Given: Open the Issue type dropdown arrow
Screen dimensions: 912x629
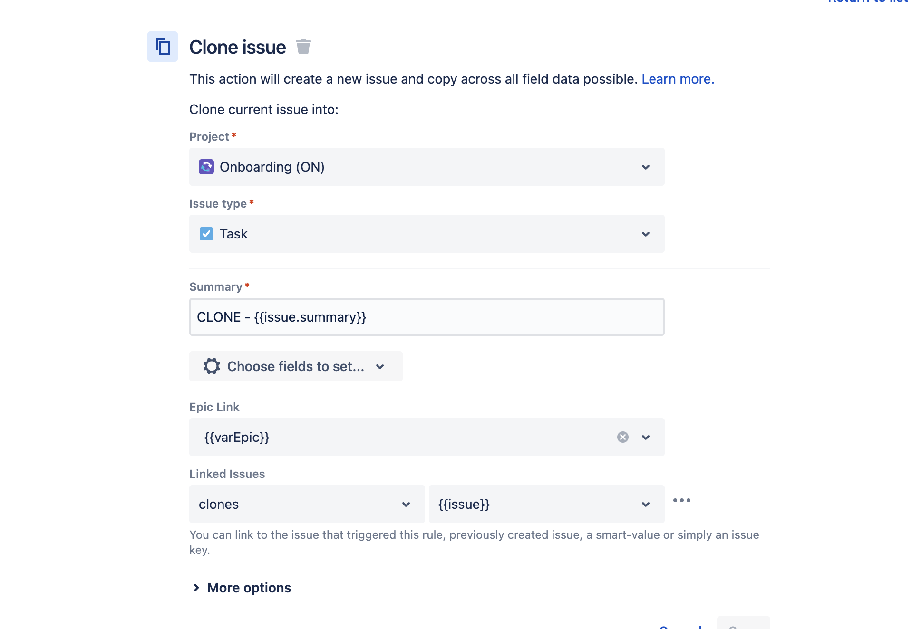Looking at the screenshot, I should click(646, 234).
